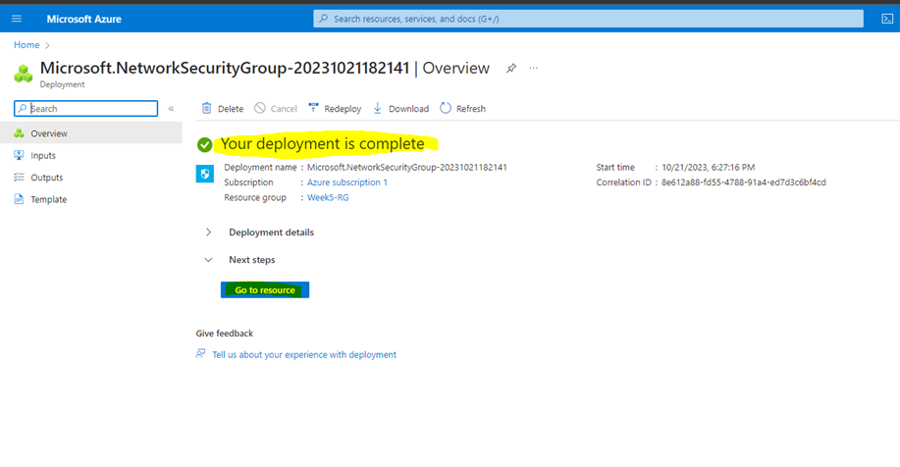Go to Home via breadcrumb

click(x=26, y=45)
